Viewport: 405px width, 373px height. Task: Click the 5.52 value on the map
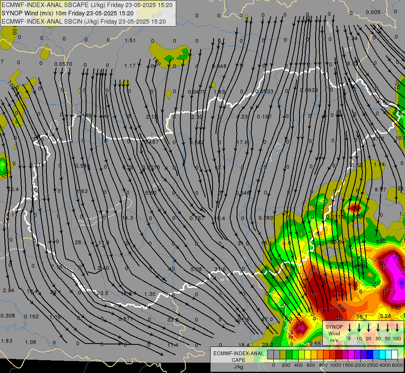[151, 193]
